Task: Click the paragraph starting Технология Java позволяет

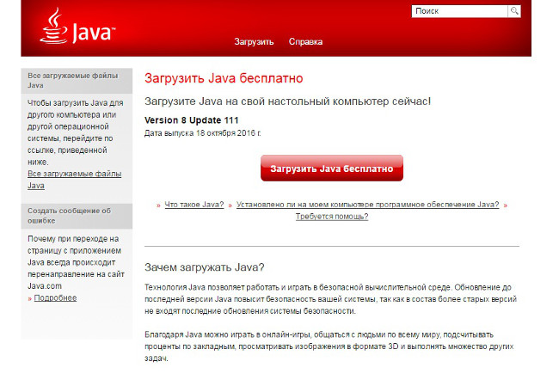Action: point(330,299)
